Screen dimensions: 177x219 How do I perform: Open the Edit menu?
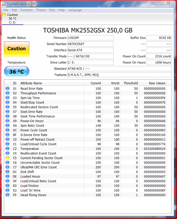(x=14, y=10)
